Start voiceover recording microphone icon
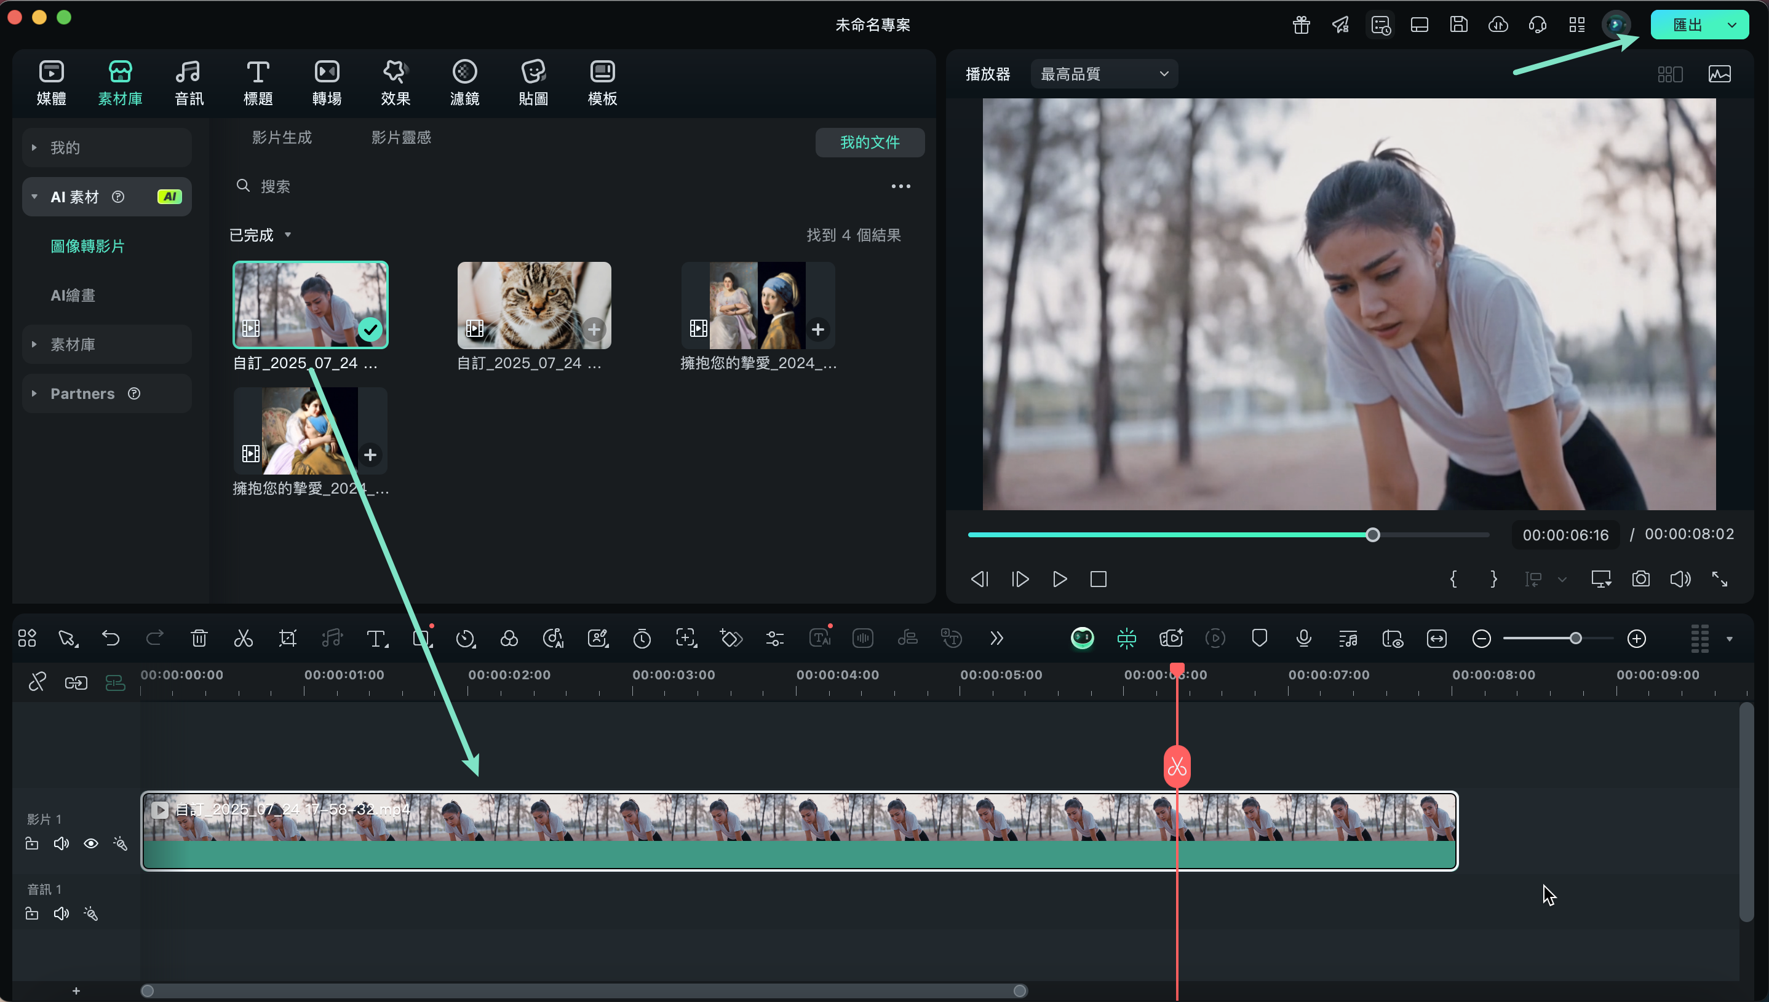 [1303, 639]
